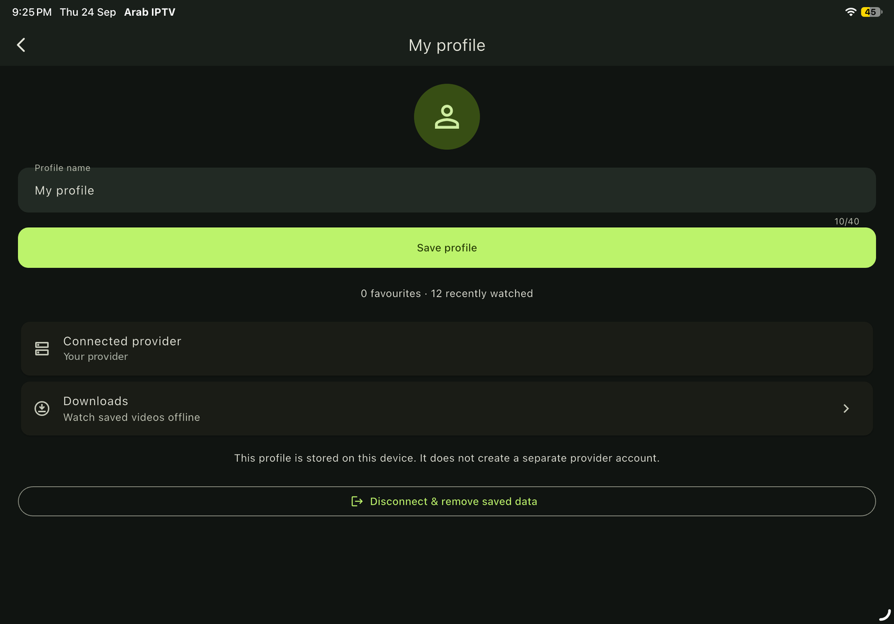Screen dimensions: 894x624
Task: Focus the Profile name input field
Action: 447,190
